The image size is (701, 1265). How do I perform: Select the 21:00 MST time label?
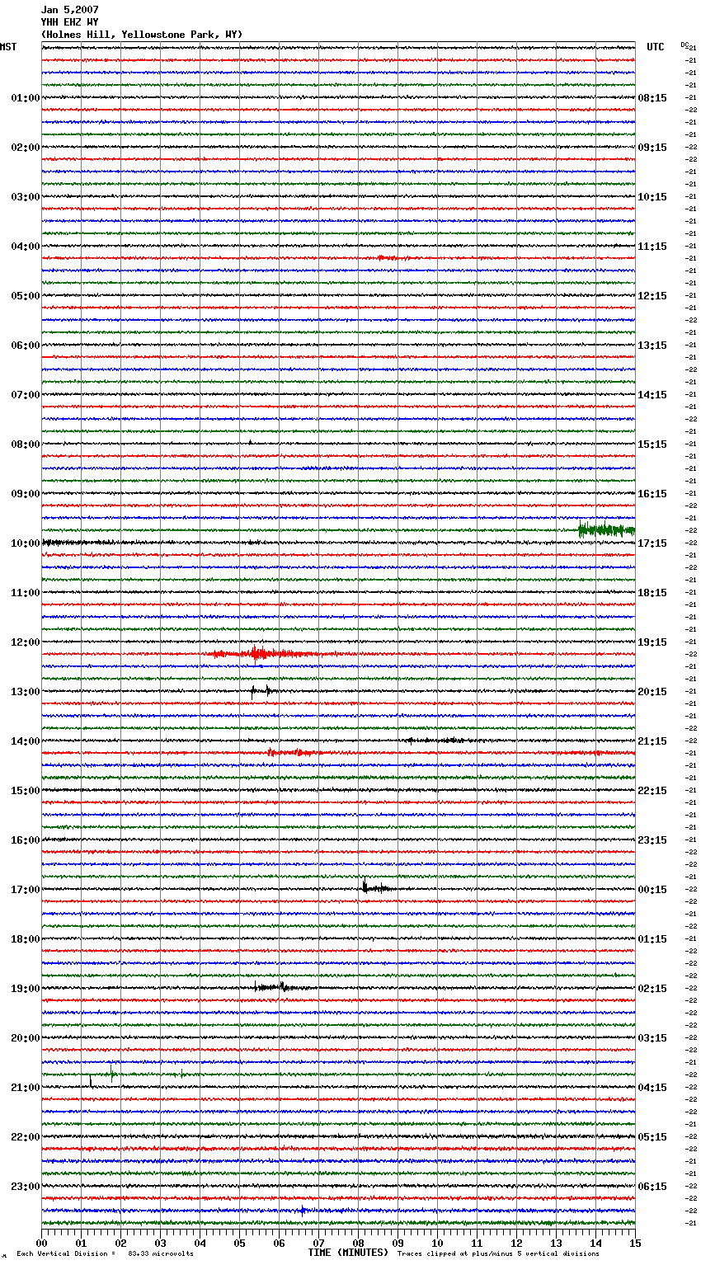(x=26, y=1088)
